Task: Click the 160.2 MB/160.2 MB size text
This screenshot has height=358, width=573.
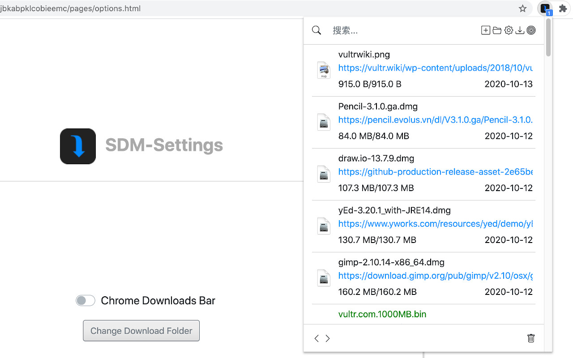Action: tap(377, 292)
